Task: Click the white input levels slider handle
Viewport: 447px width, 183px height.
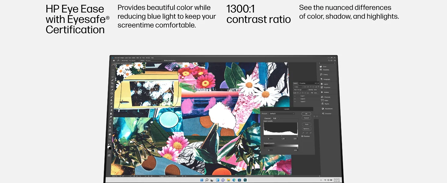Action: (297, 136)
